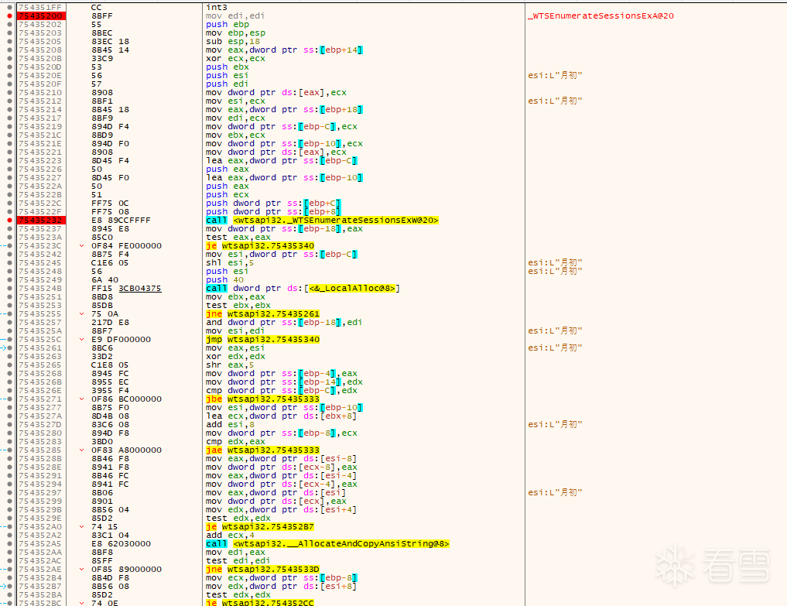Select 'jbe wtsapi32.75435333' instruction
The width and height of the screenshot is (787, 606).
pos(262,399)
